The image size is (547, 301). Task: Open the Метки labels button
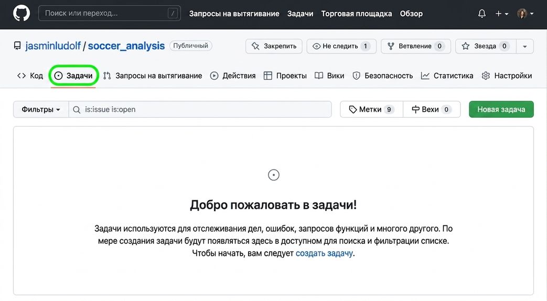371,109
